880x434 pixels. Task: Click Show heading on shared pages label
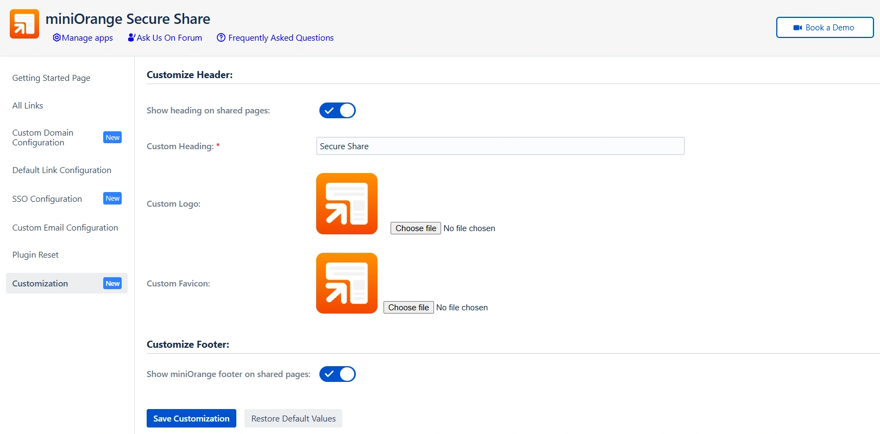208,111
